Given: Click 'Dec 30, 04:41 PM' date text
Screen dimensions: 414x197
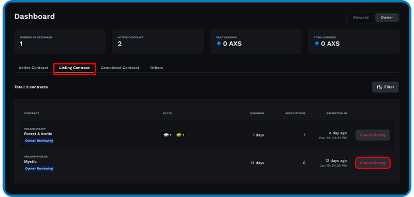Looking at the screenshot, I should 333,138.
